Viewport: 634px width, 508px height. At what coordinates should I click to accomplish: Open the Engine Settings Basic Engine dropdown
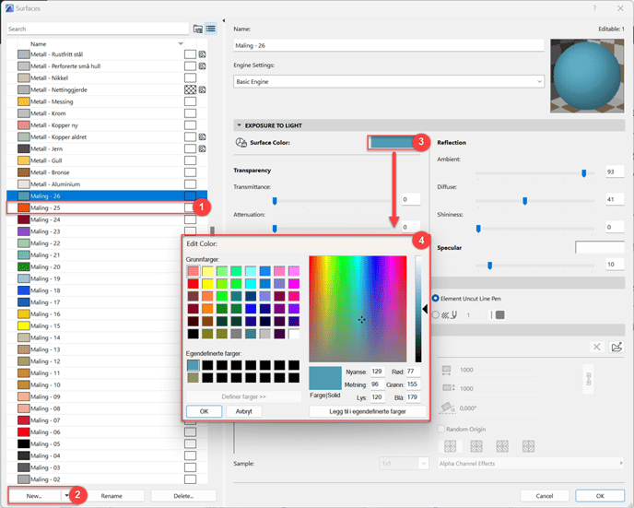[x=389, y=82]
